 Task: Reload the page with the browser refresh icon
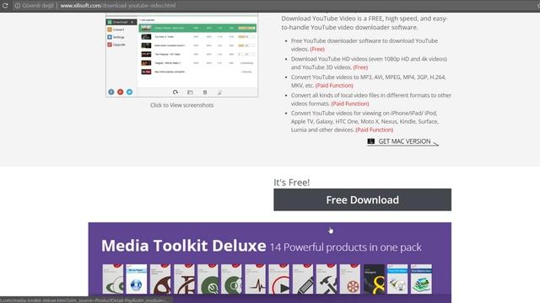point(5,6)
